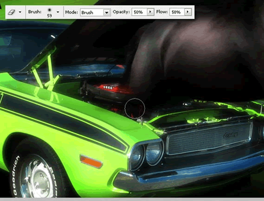Click the 'Brush:' label in options bar
This screenshot has width=264, height=201.
35,12
